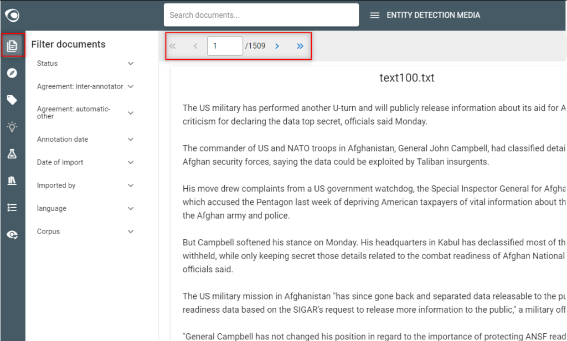The width and height of the screenshot is (567, 341).
Task: Expand the Status filter
Action: (x=86, y=63)
